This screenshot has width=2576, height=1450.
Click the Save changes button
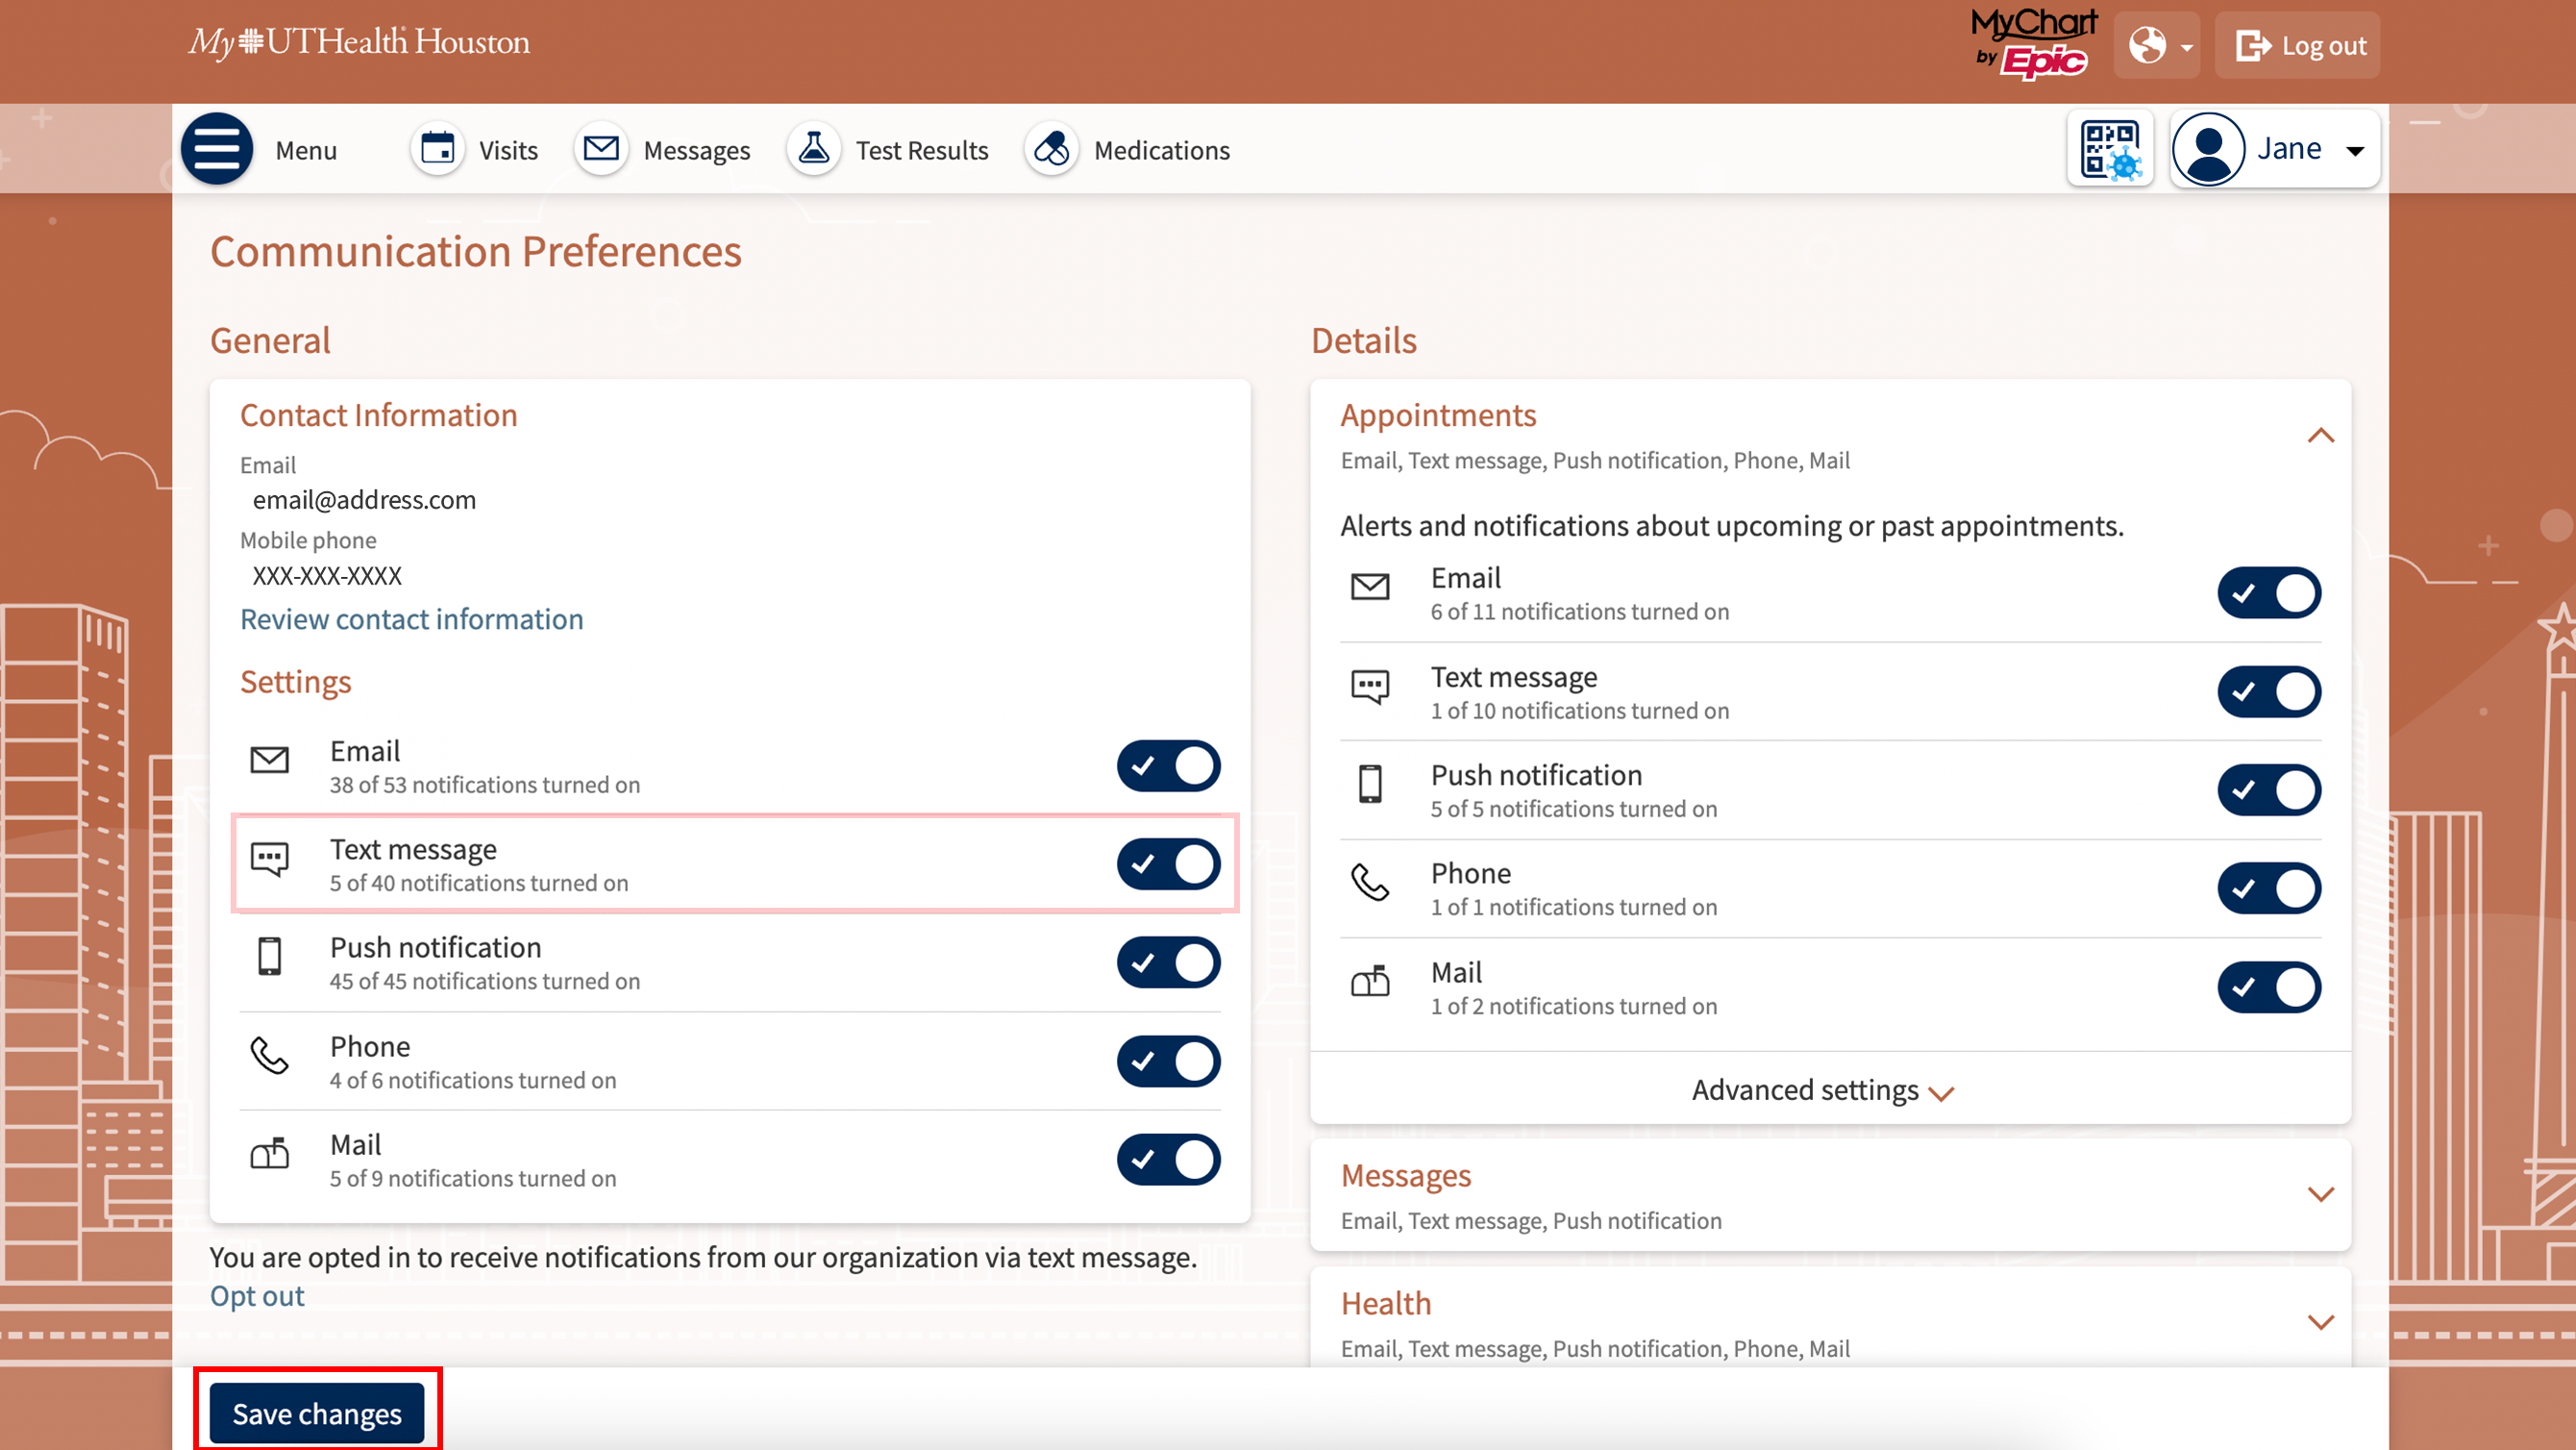pos(317,1412)
